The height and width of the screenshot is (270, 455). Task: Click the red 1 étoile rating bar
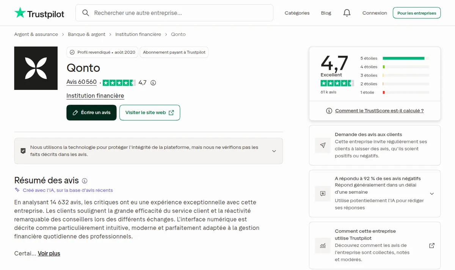pos(406,93)
